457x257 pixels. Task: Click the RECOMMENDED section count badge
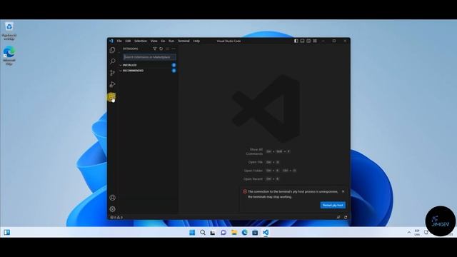pyautogui.click(x=174, y=71)
